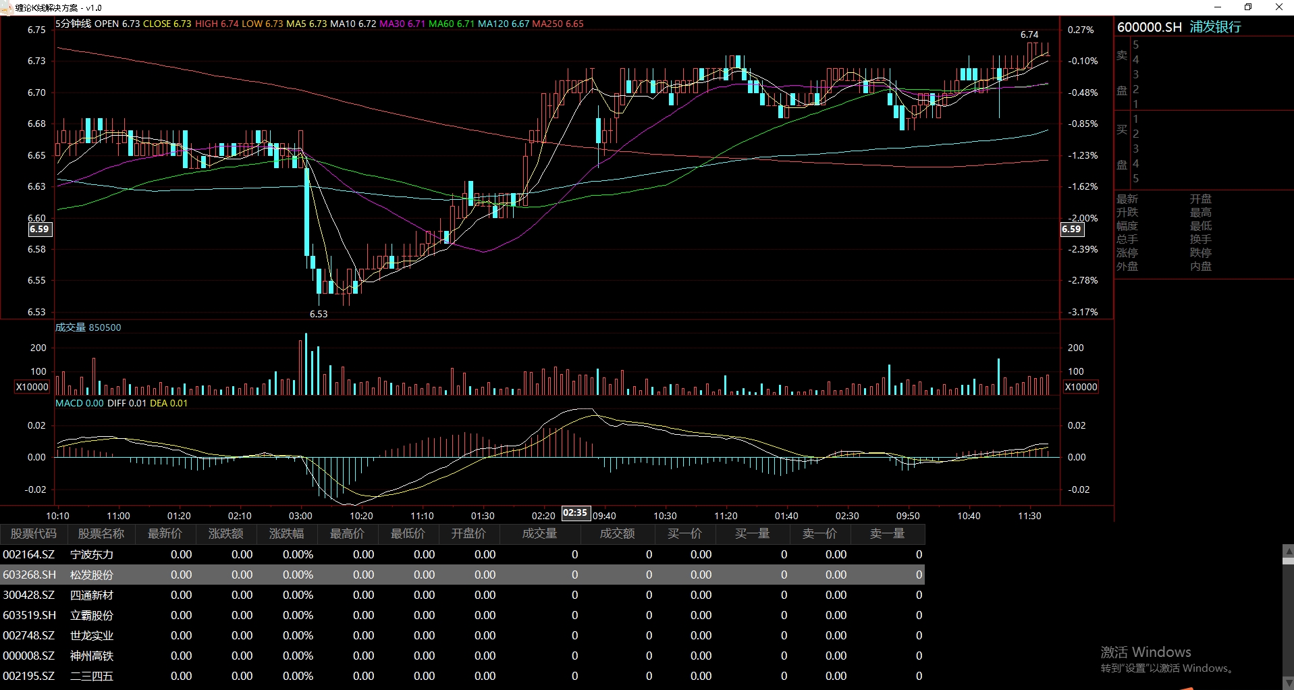
Task: Click the 6.74 high price marker
Action: coord(1029,34)
